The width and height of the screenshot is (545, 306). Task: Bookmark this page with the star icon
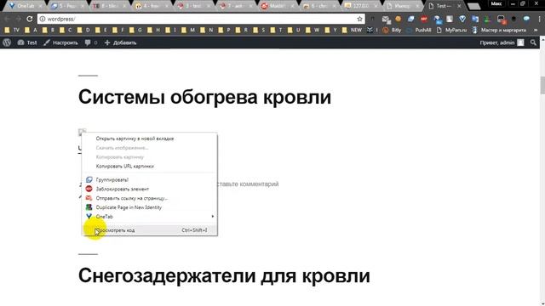pyautogui.click(x=359, y=19)
